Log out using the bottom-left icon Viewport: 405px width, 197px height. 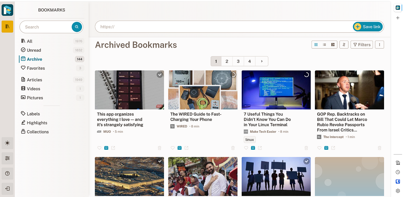pyautogui.click(x=7, y=189)
